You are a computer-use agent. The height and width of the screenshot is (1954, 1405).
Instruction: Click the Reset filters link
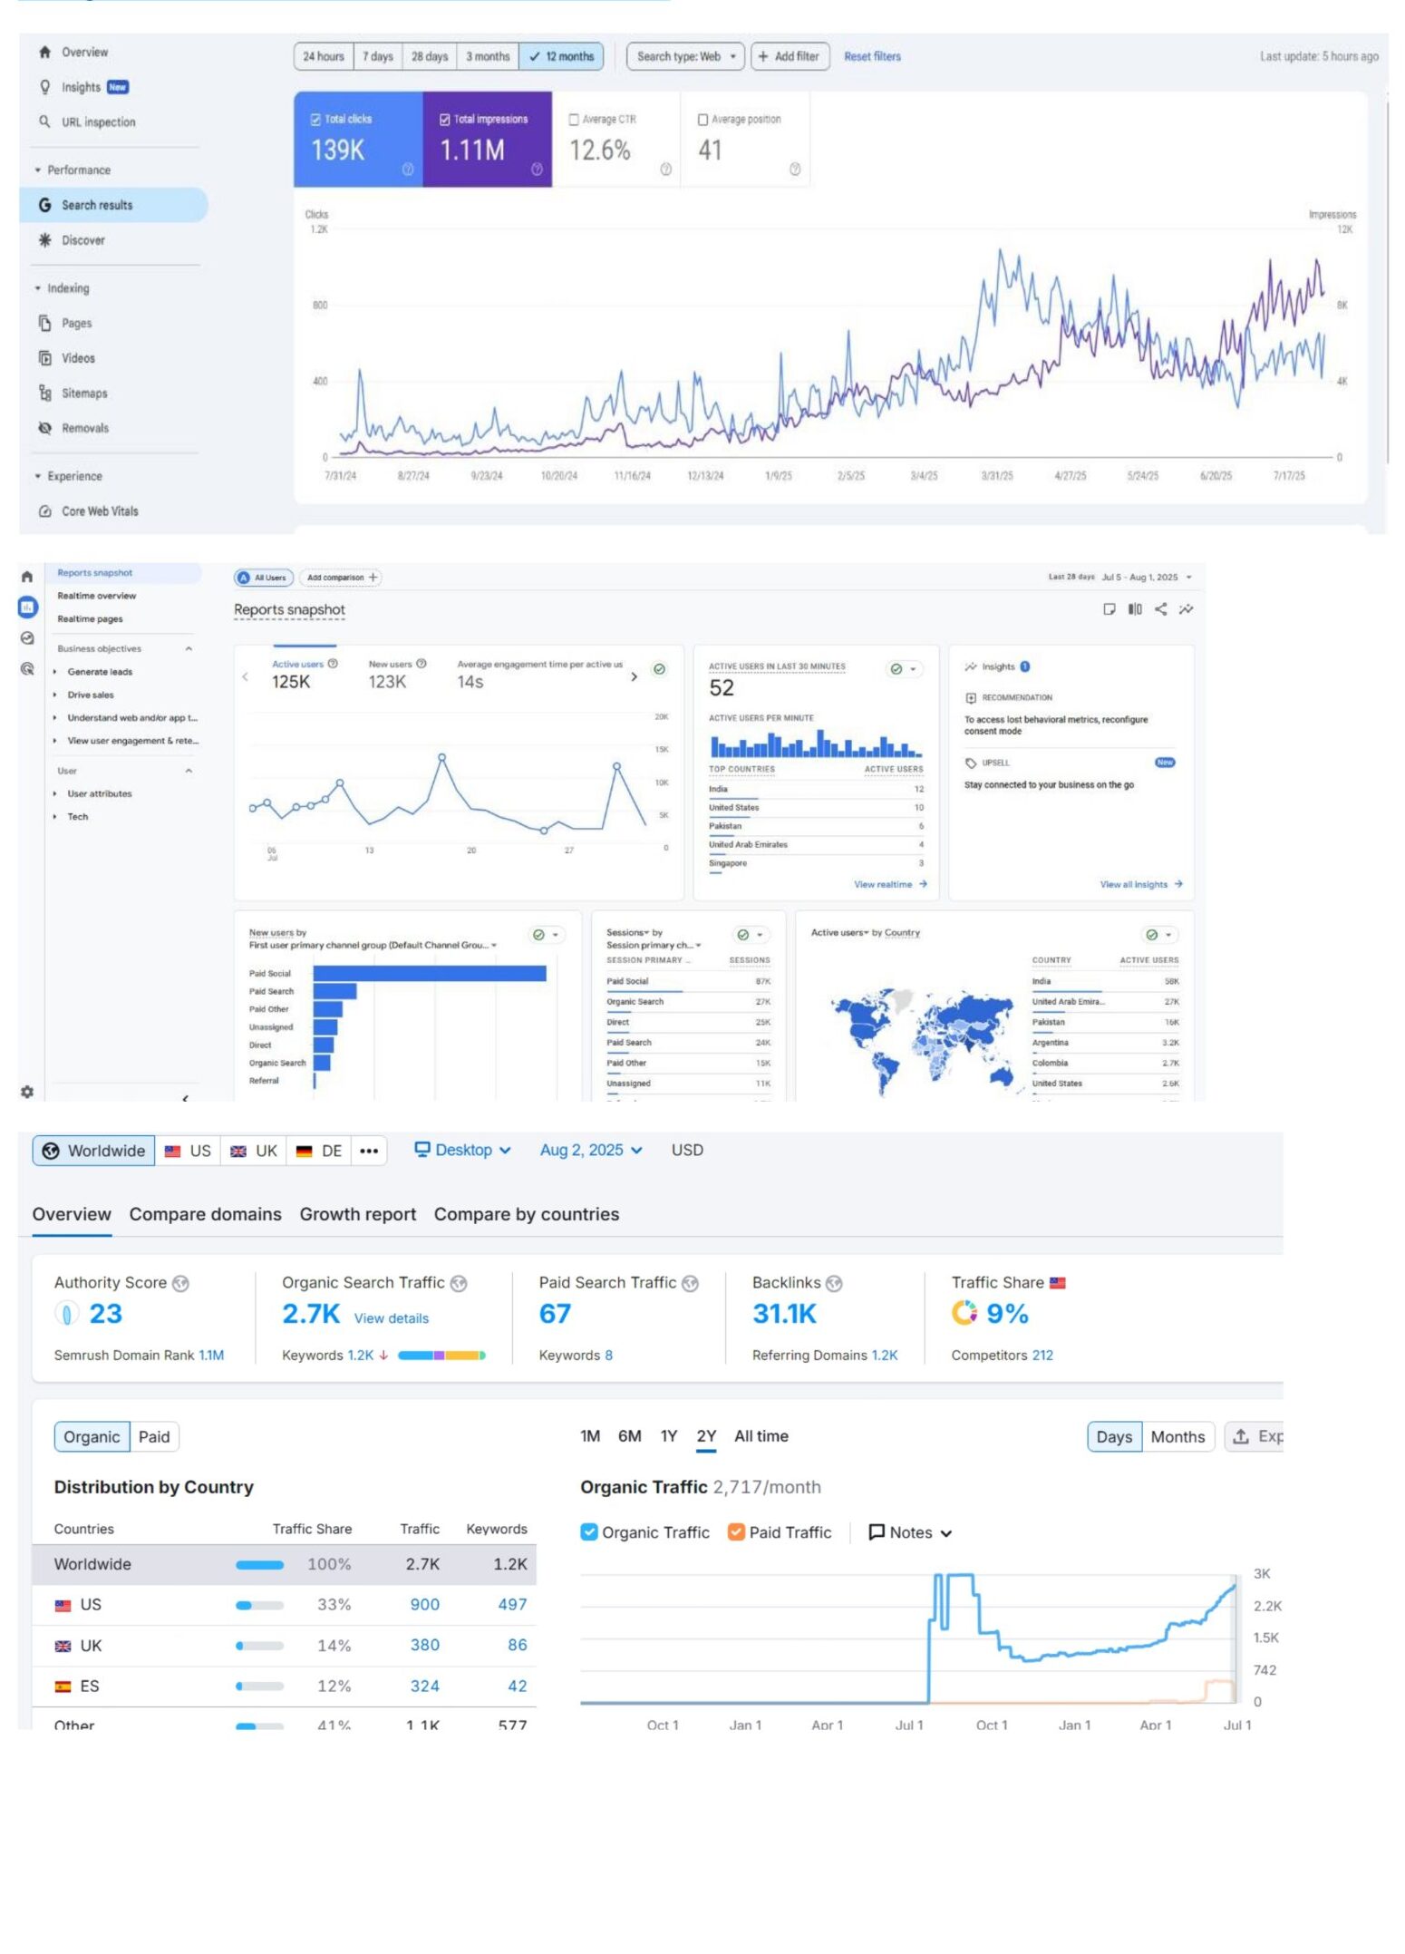pyautogui.click(x=872, y=56)
